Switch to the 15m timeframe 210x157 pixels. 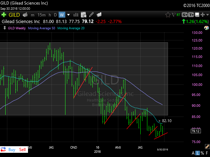coord(42,15)
